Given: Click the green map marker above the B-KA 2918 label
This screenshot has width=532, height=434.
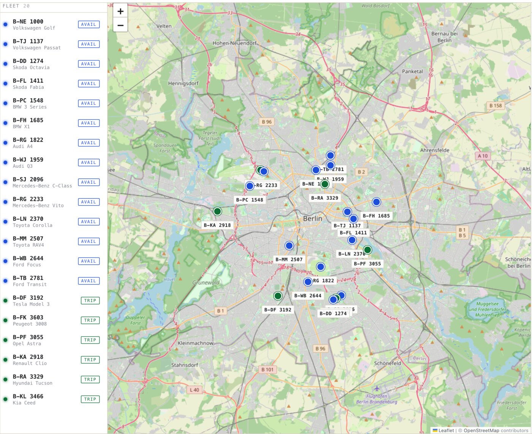Looking at the screenshot, I should pos(217,211).
